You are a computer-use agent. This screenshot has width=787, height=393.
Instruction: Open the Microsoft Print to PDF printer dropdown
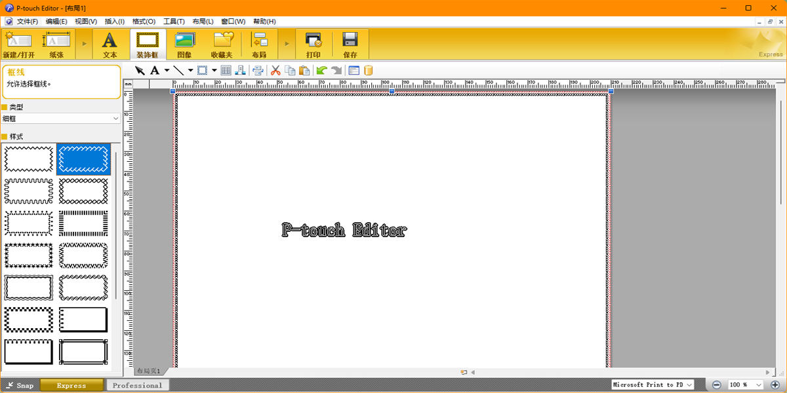[x=653, y=385]
